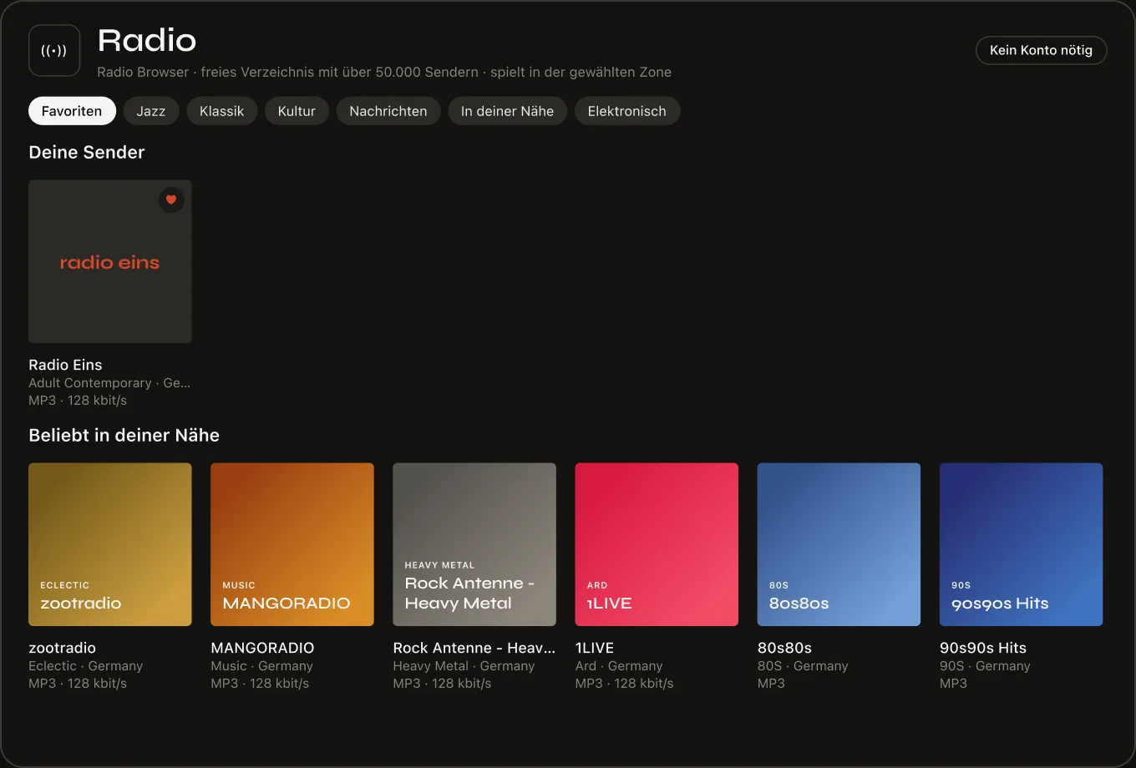Start the Rock Antenne Heavy Metal tile
1136x768 pixels.
click(x=474, y=544)
